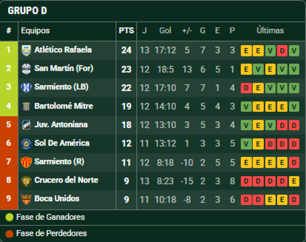
Task: Click the Juv. Antoniana team crest
Action: pos(26,125)
